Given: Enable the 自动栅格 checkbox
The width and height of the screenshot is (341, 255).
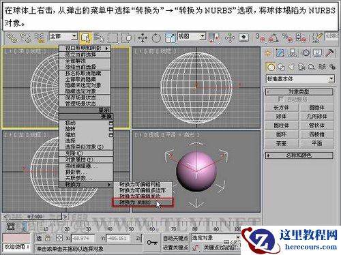Looking at the screenshot, I should [x=281, y=100].
